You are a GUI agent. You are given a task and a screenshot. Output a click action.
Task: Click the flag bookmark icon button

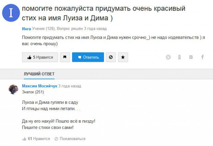[65, 57]
